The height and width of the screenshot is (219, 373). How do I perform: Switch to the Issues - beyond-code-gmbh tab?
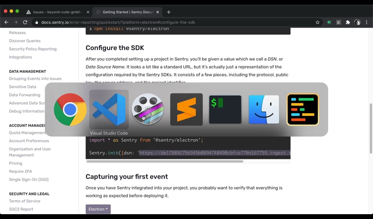point(58,12)
